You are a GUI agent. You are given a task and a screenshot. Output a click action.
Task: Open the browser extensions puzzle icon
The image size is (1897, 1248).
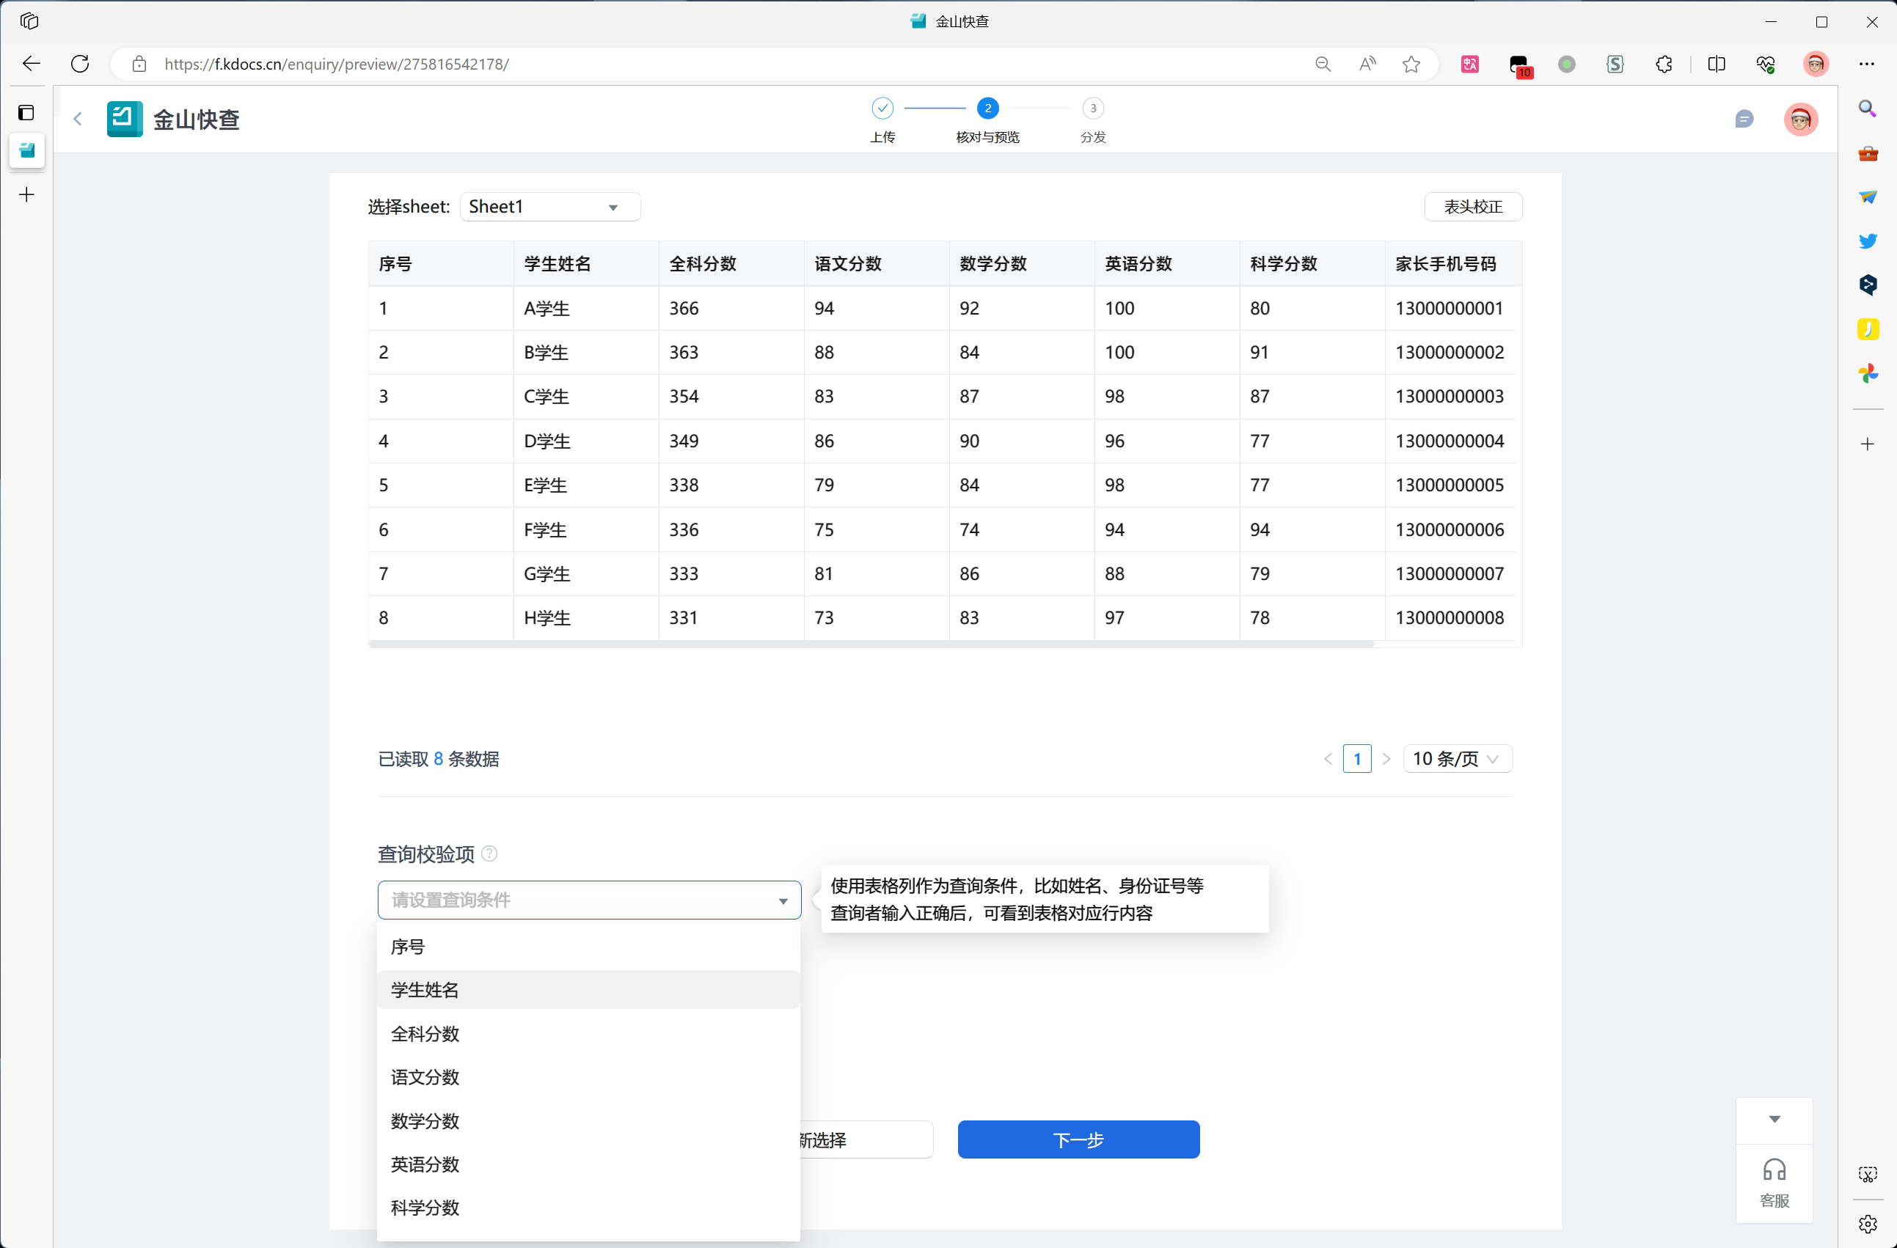1664,64
